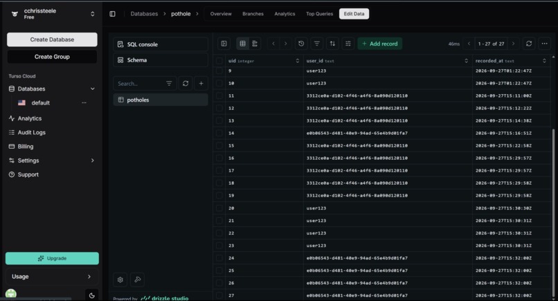Go to next page of records
558x301 pixels.
click(513, 44)
